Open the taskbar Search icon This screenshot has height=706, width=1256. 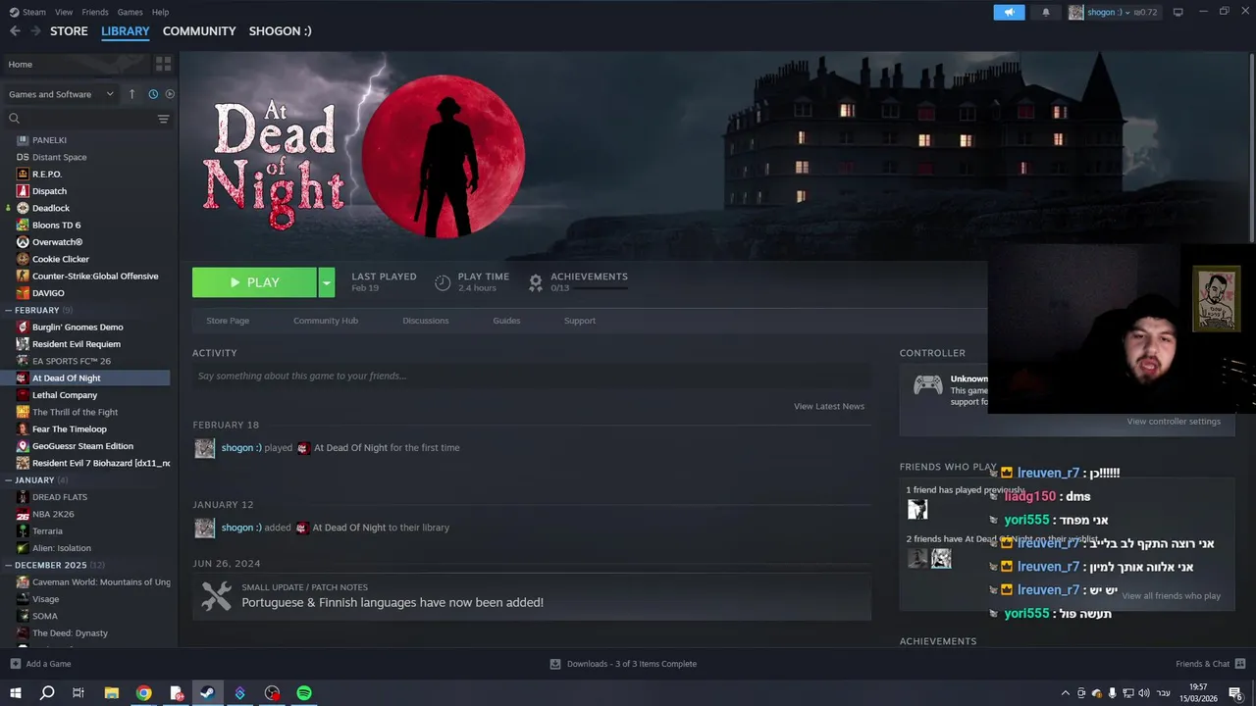click(47, 693)
